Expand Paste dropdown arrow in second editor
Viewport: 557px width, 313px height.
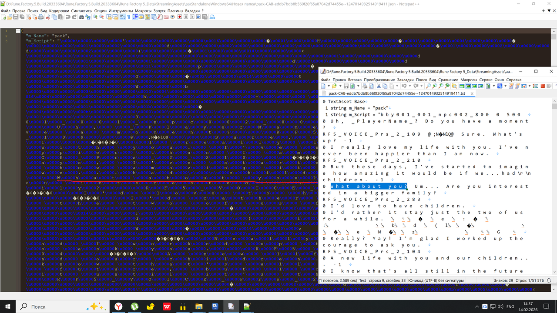[397, 86]
